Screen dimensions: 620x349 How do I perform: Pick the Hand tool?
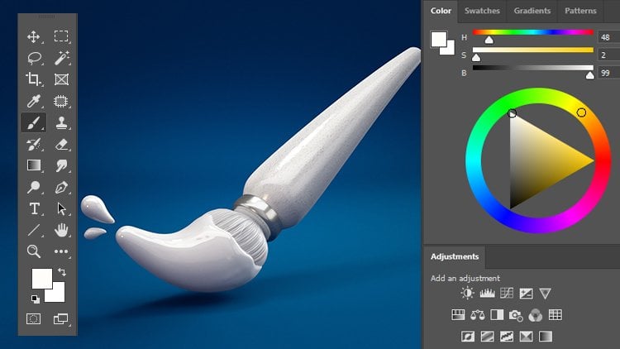pyautogui.click(x=61, y=230)
